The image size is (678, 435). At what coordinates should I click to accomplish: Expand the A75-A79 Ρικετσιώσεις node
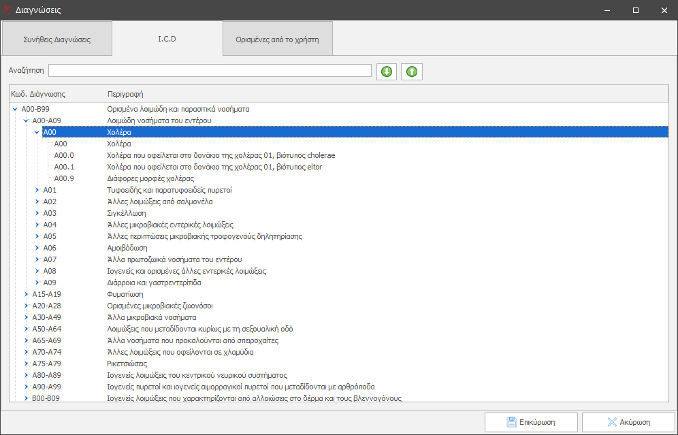(x=26, y=364)
